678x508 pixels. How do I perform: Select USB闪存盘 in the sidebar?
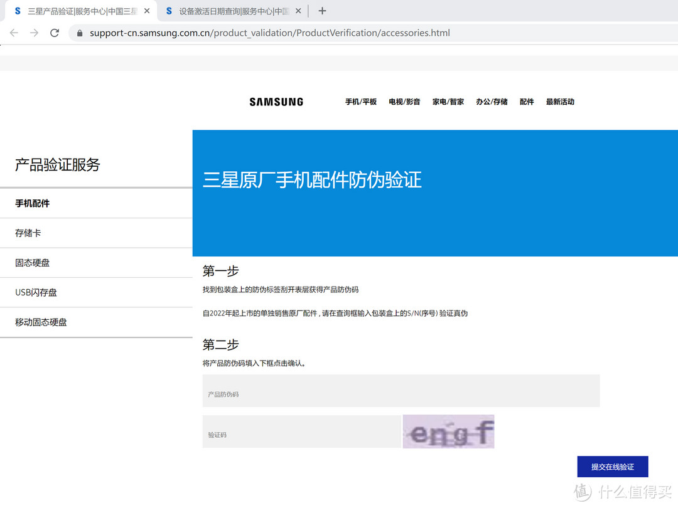(96, 293)
